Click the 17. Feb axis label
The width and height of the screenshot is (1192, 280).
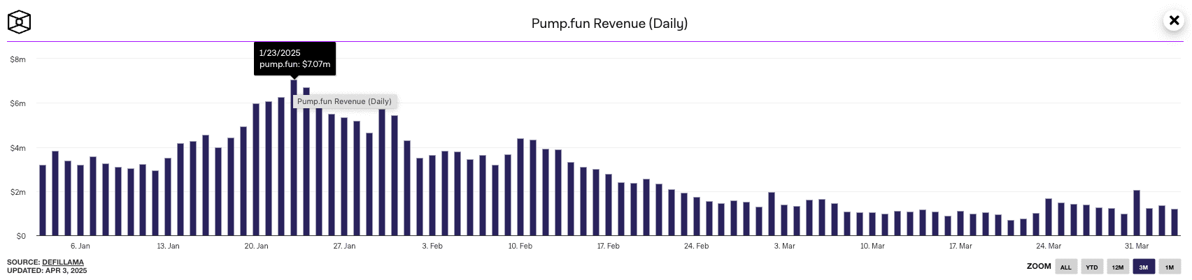[609, 246]
